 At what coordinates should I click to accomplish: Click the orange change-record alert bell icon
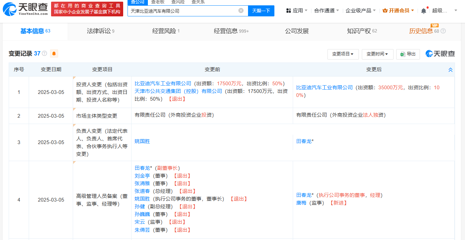tap(54, 53)
